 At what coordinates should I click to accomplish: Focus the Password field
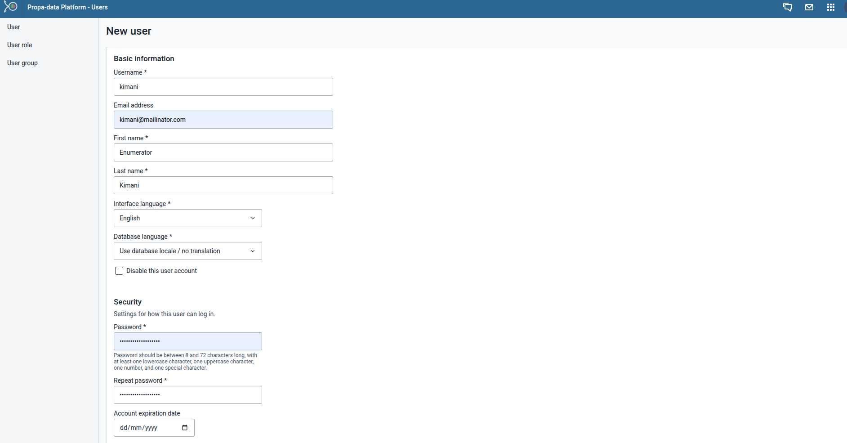(x=187, y=341)
